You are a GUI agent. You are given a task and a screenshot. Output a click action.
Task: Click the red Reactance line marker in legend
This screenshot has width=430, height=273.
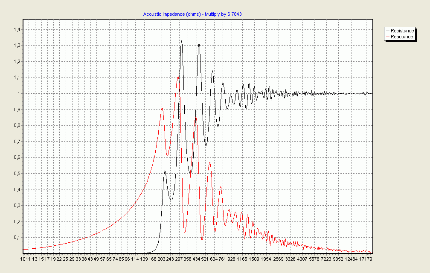[387, 37]
